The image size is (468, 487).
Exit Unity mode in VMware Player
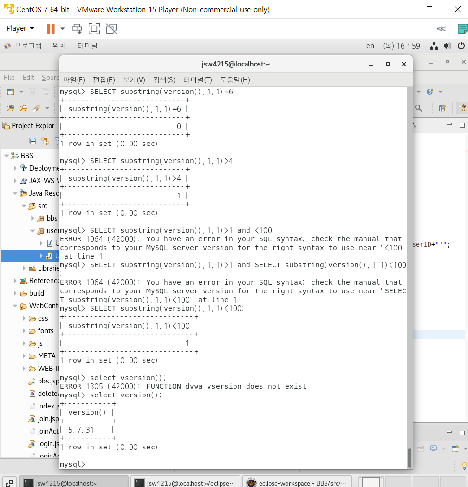111,28
